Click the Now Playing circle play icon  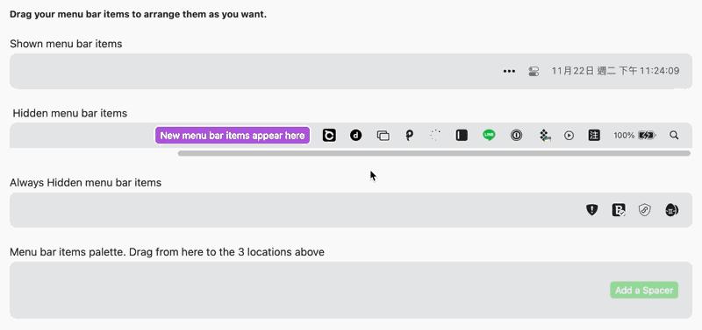click(569, 136)
